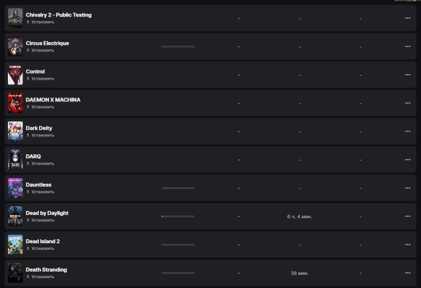This screenshot has width=421, height=288.
Task: Select the Dauntless cover art thumbnail
Action: point(15,188)
